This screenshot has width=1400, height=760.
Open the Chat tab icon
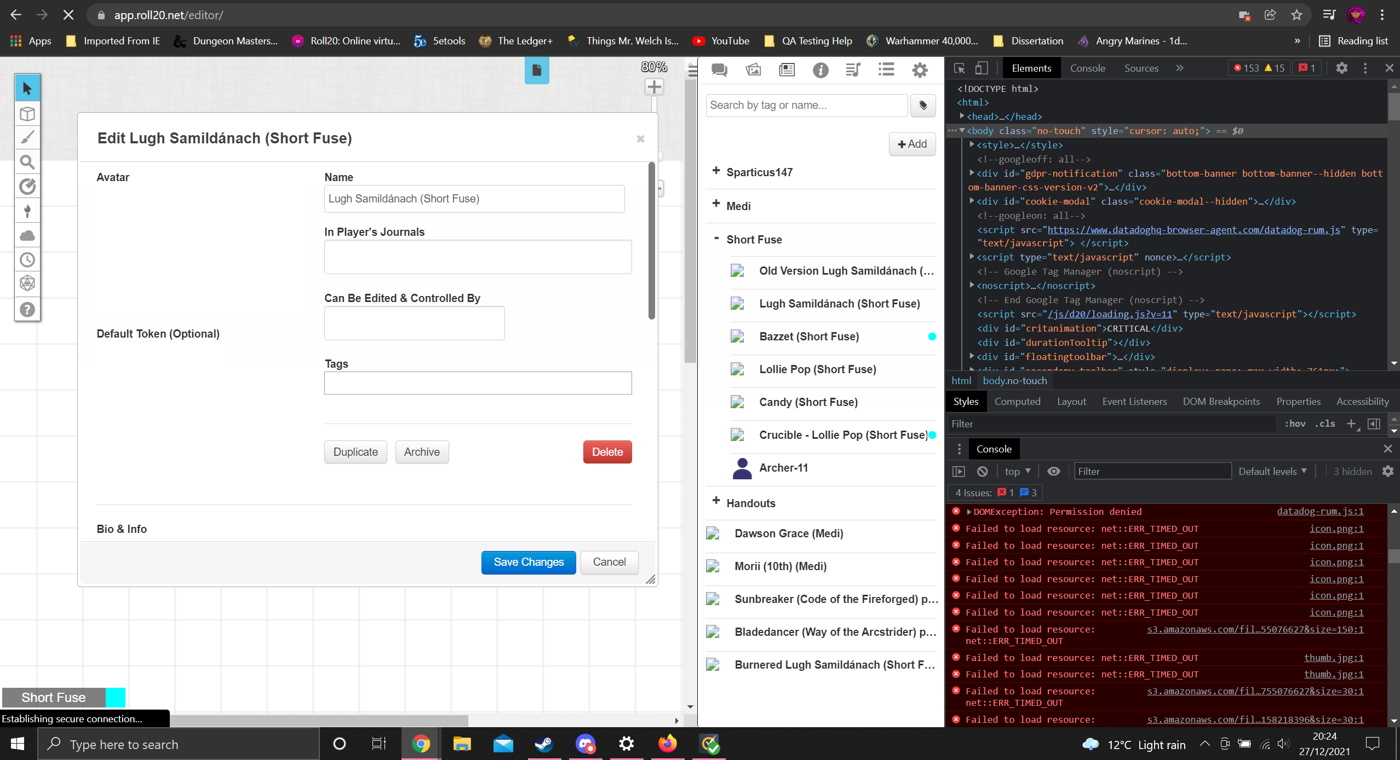click(x=719, y=69)
